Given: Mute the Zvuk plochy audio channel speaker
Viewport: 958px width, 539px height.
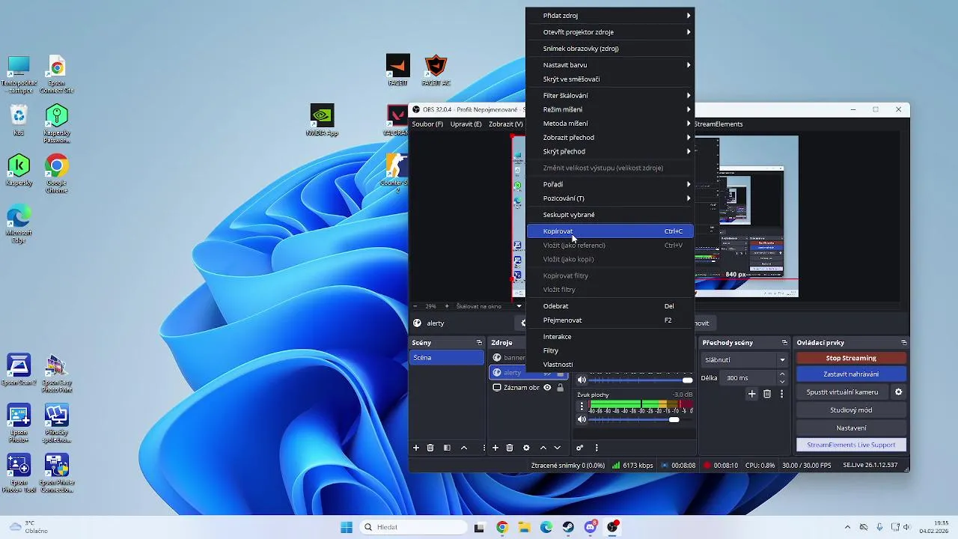Looking at the screenshot, I should click(582, 419).
